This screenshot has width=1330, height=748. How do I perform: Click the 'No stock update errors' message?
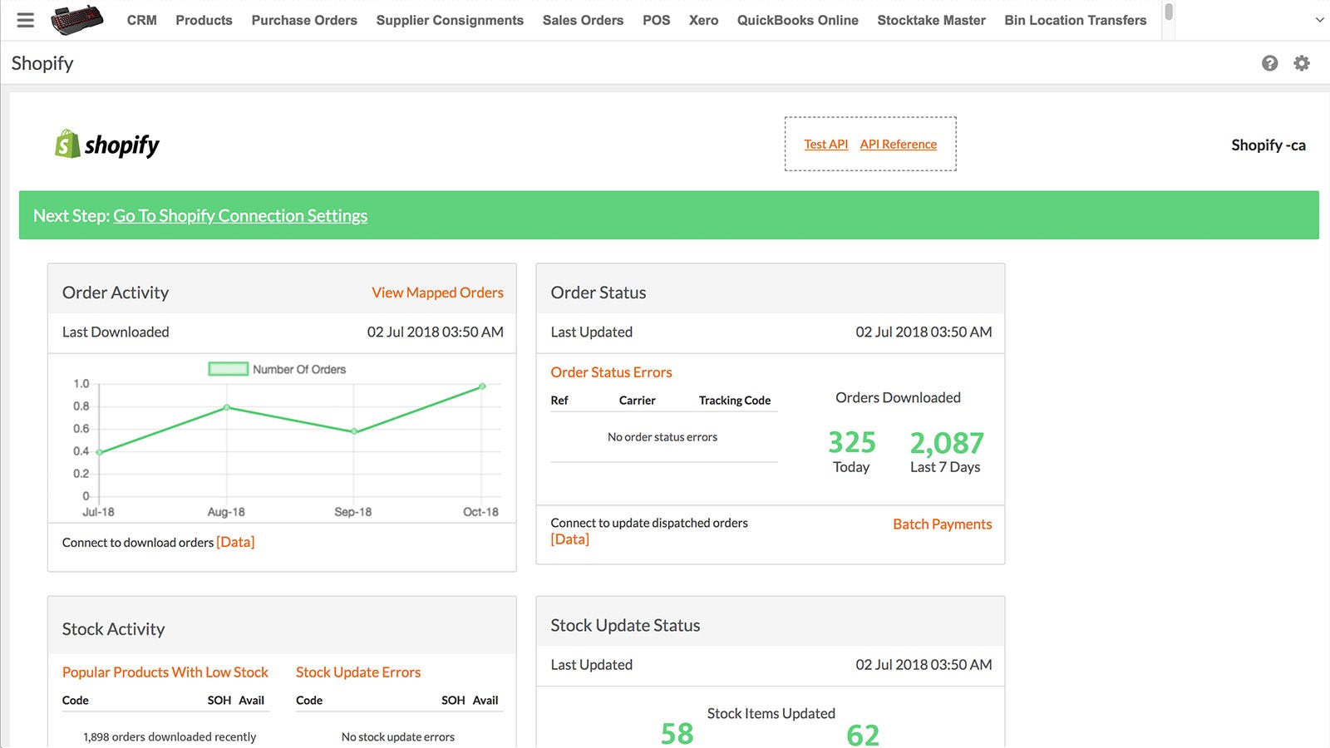(x=398, y=737)
